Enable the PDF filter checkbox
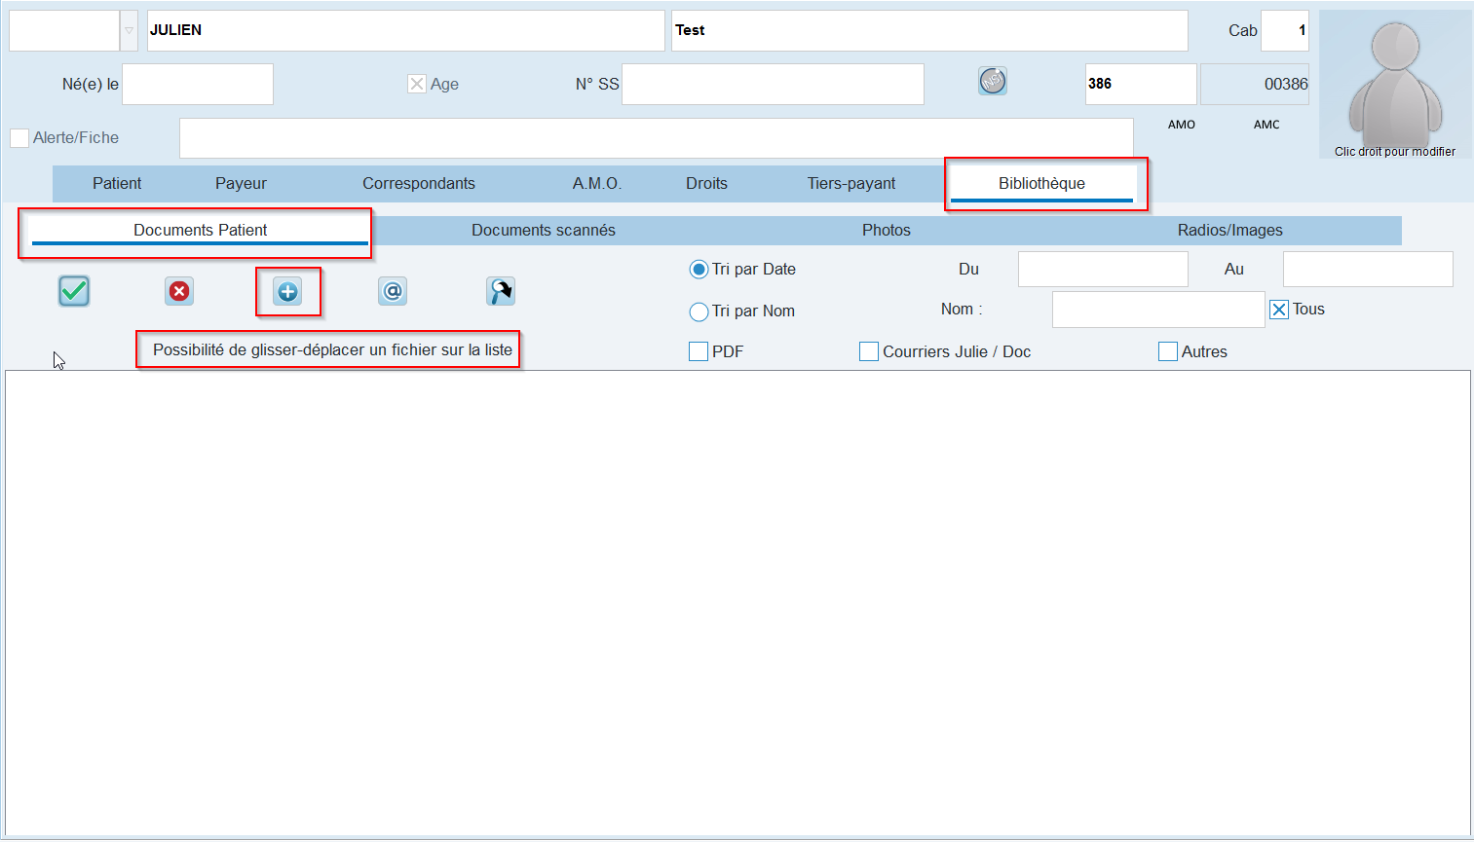This screenshot has width=1474, height=842. (699, 351)
